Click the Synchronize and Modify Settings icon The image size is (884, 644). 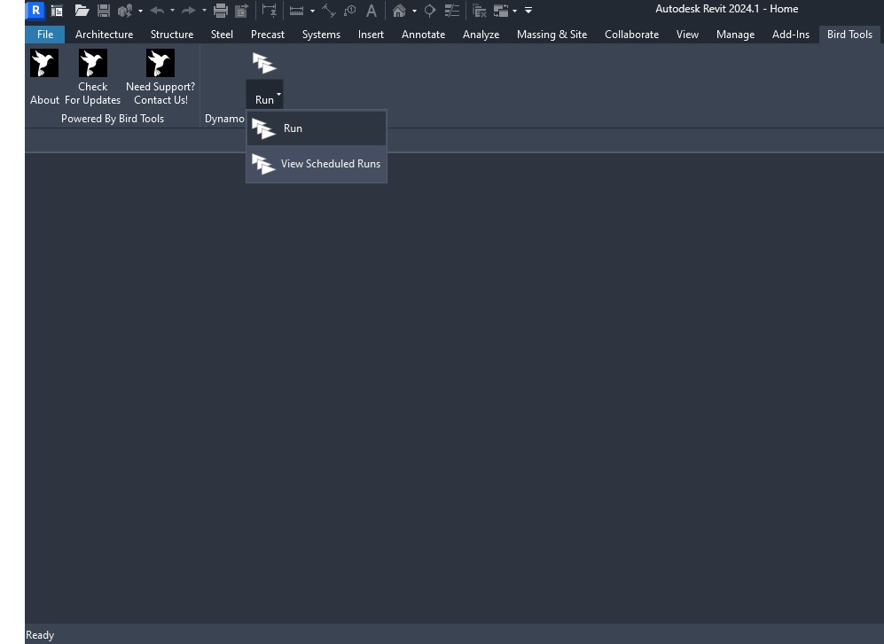click(125, 10)
